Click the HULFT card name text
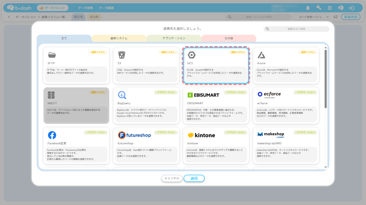The height and width of the screenshot is (205, 366). pyautogui.click(x=52, y=103)
